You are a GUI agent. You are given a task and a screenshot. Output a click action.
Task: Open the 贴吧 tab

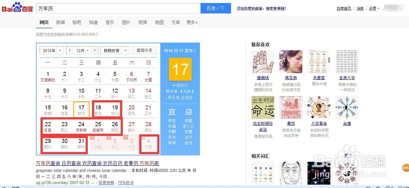tap(77, 23)
